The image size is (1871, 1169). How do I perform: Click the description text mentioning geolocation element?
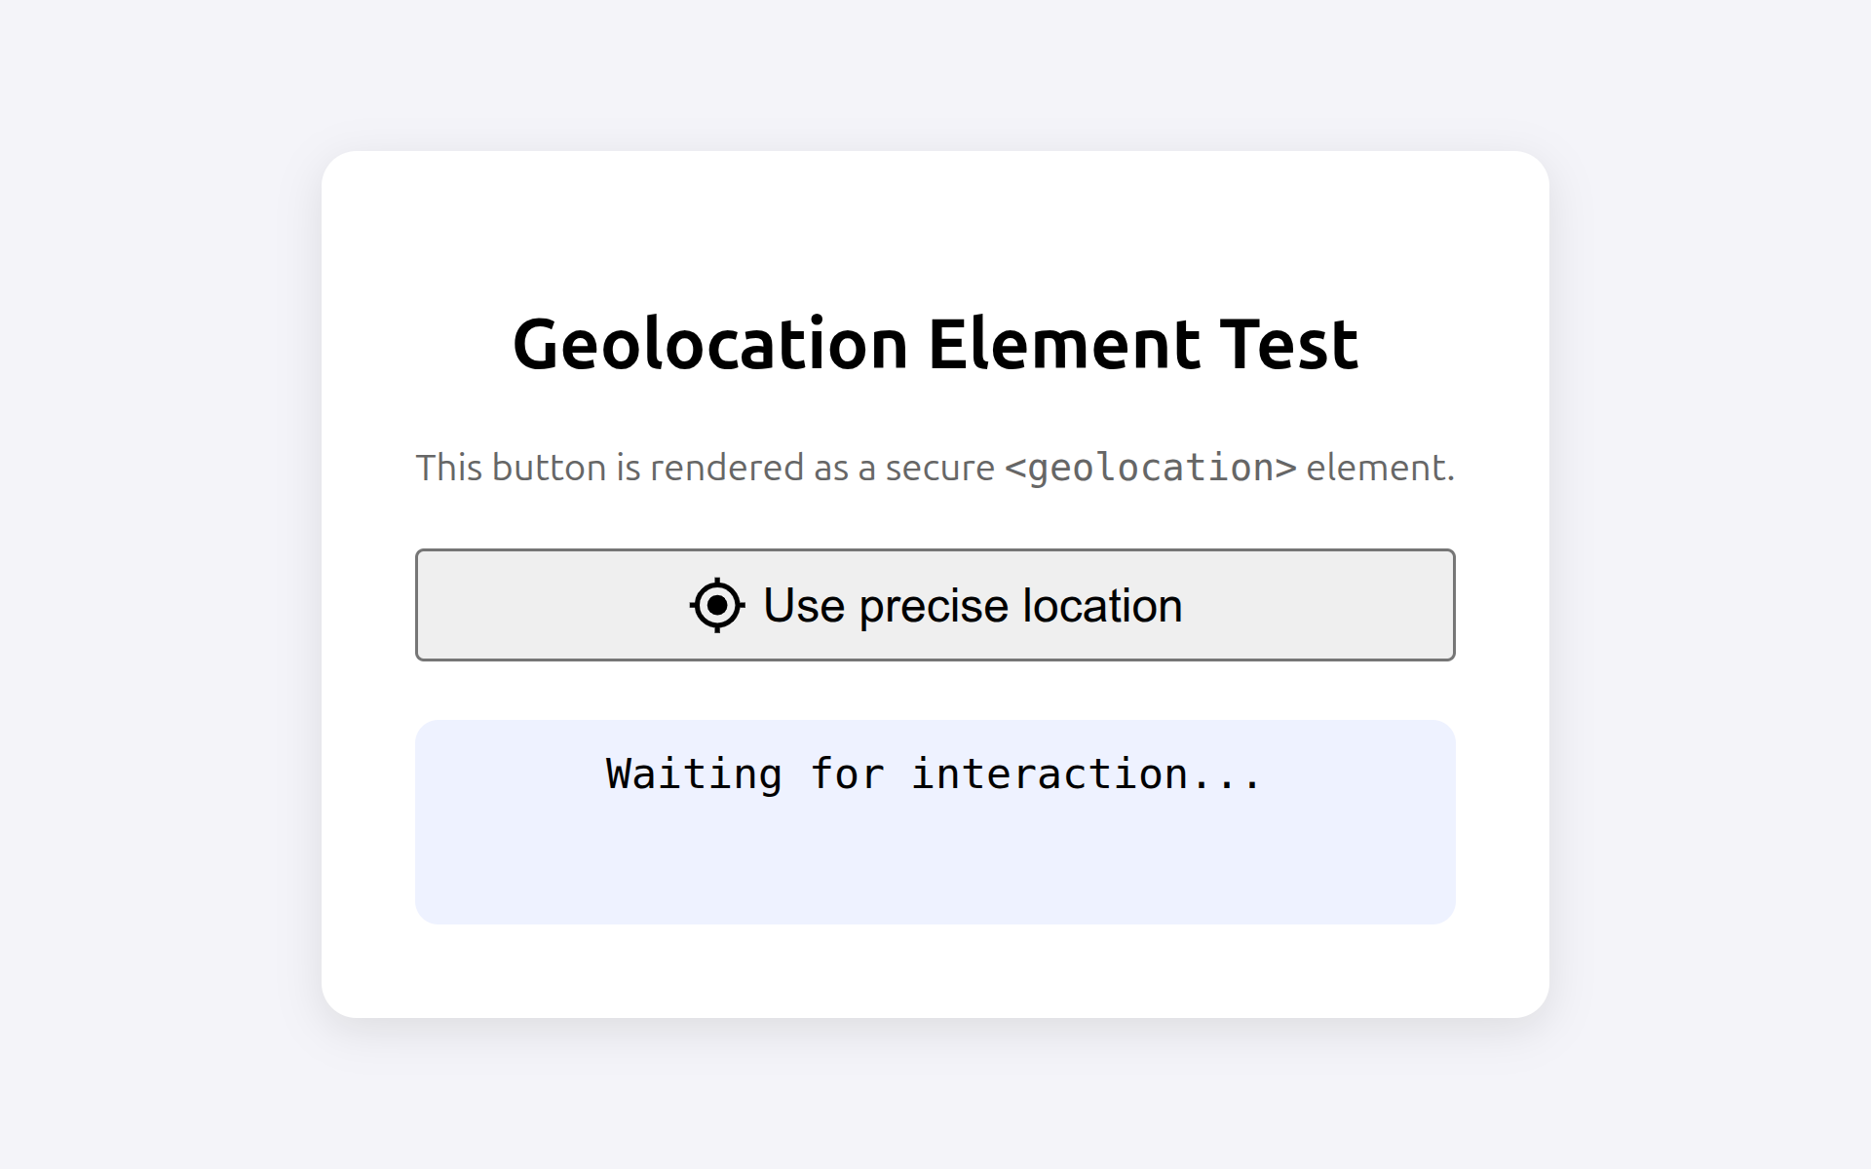pos(934,468)
